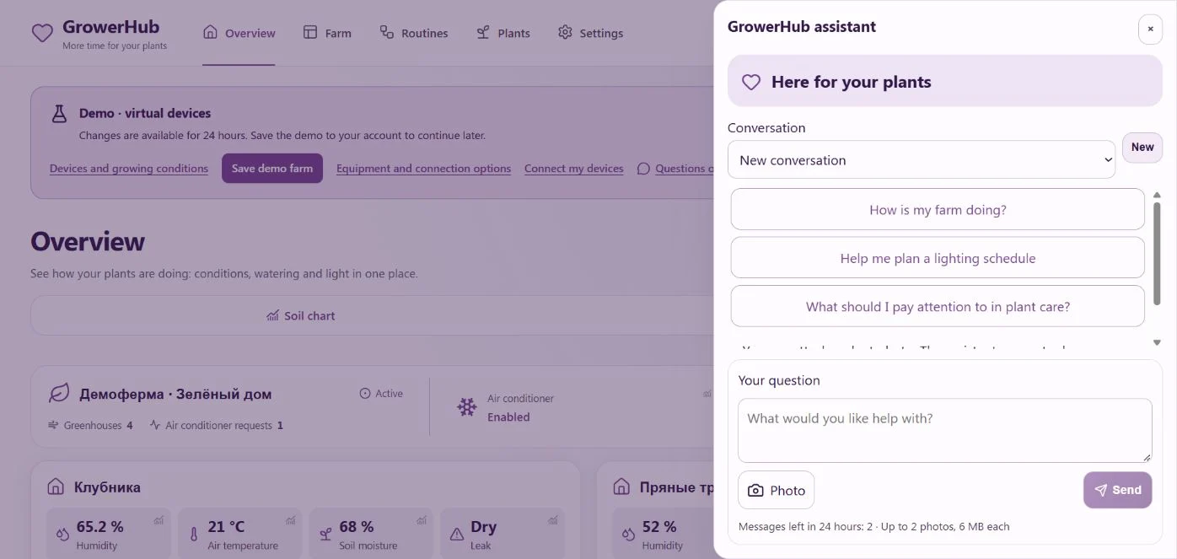This screenshot has height=559, width=1177.
Task: Close the GrowerHub assistant panel
Action: click(x=1150, y=29)
